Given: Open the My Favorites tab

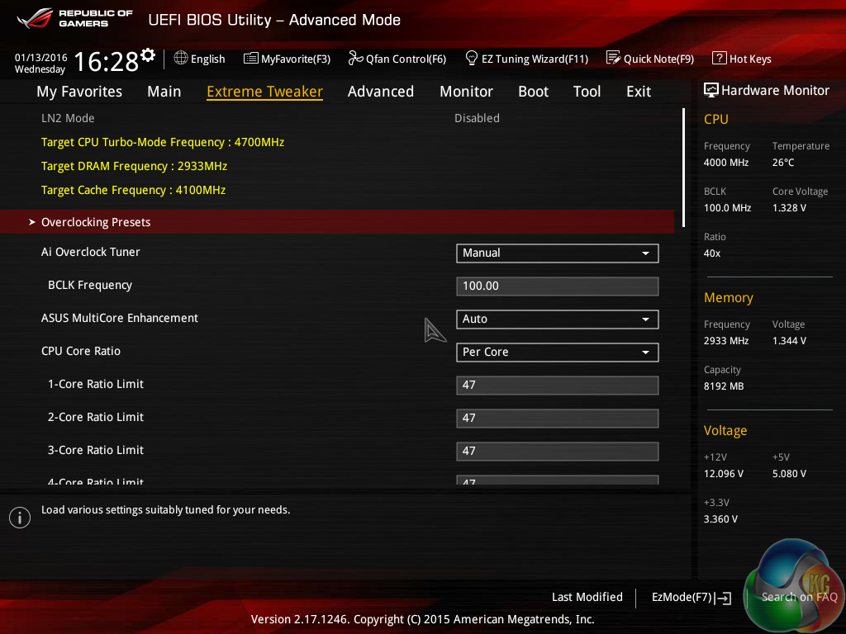Looking at the screenshot, I should click(x=79, y=92).
